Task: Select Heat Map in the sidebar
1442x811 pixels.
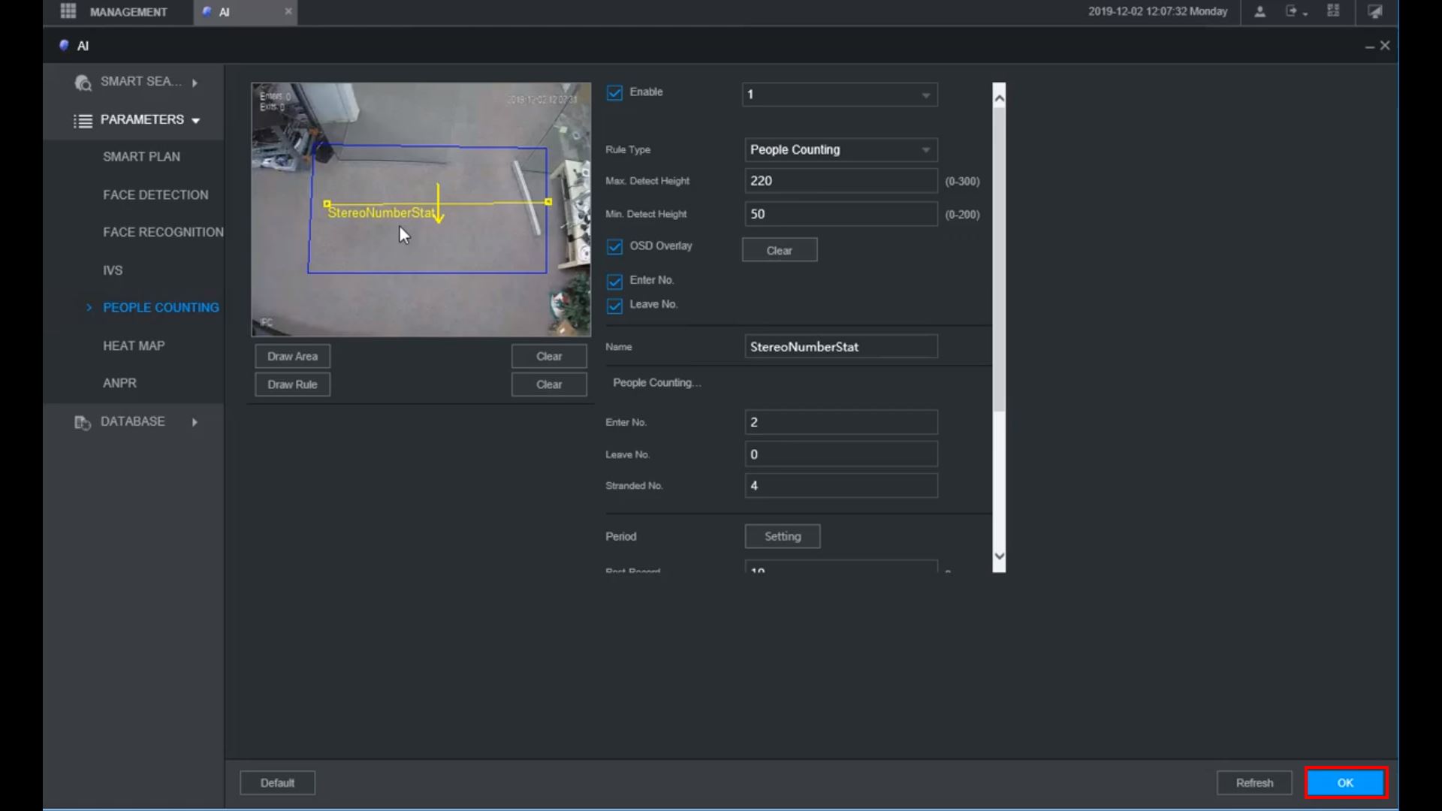Action: (x=134, y=345)
